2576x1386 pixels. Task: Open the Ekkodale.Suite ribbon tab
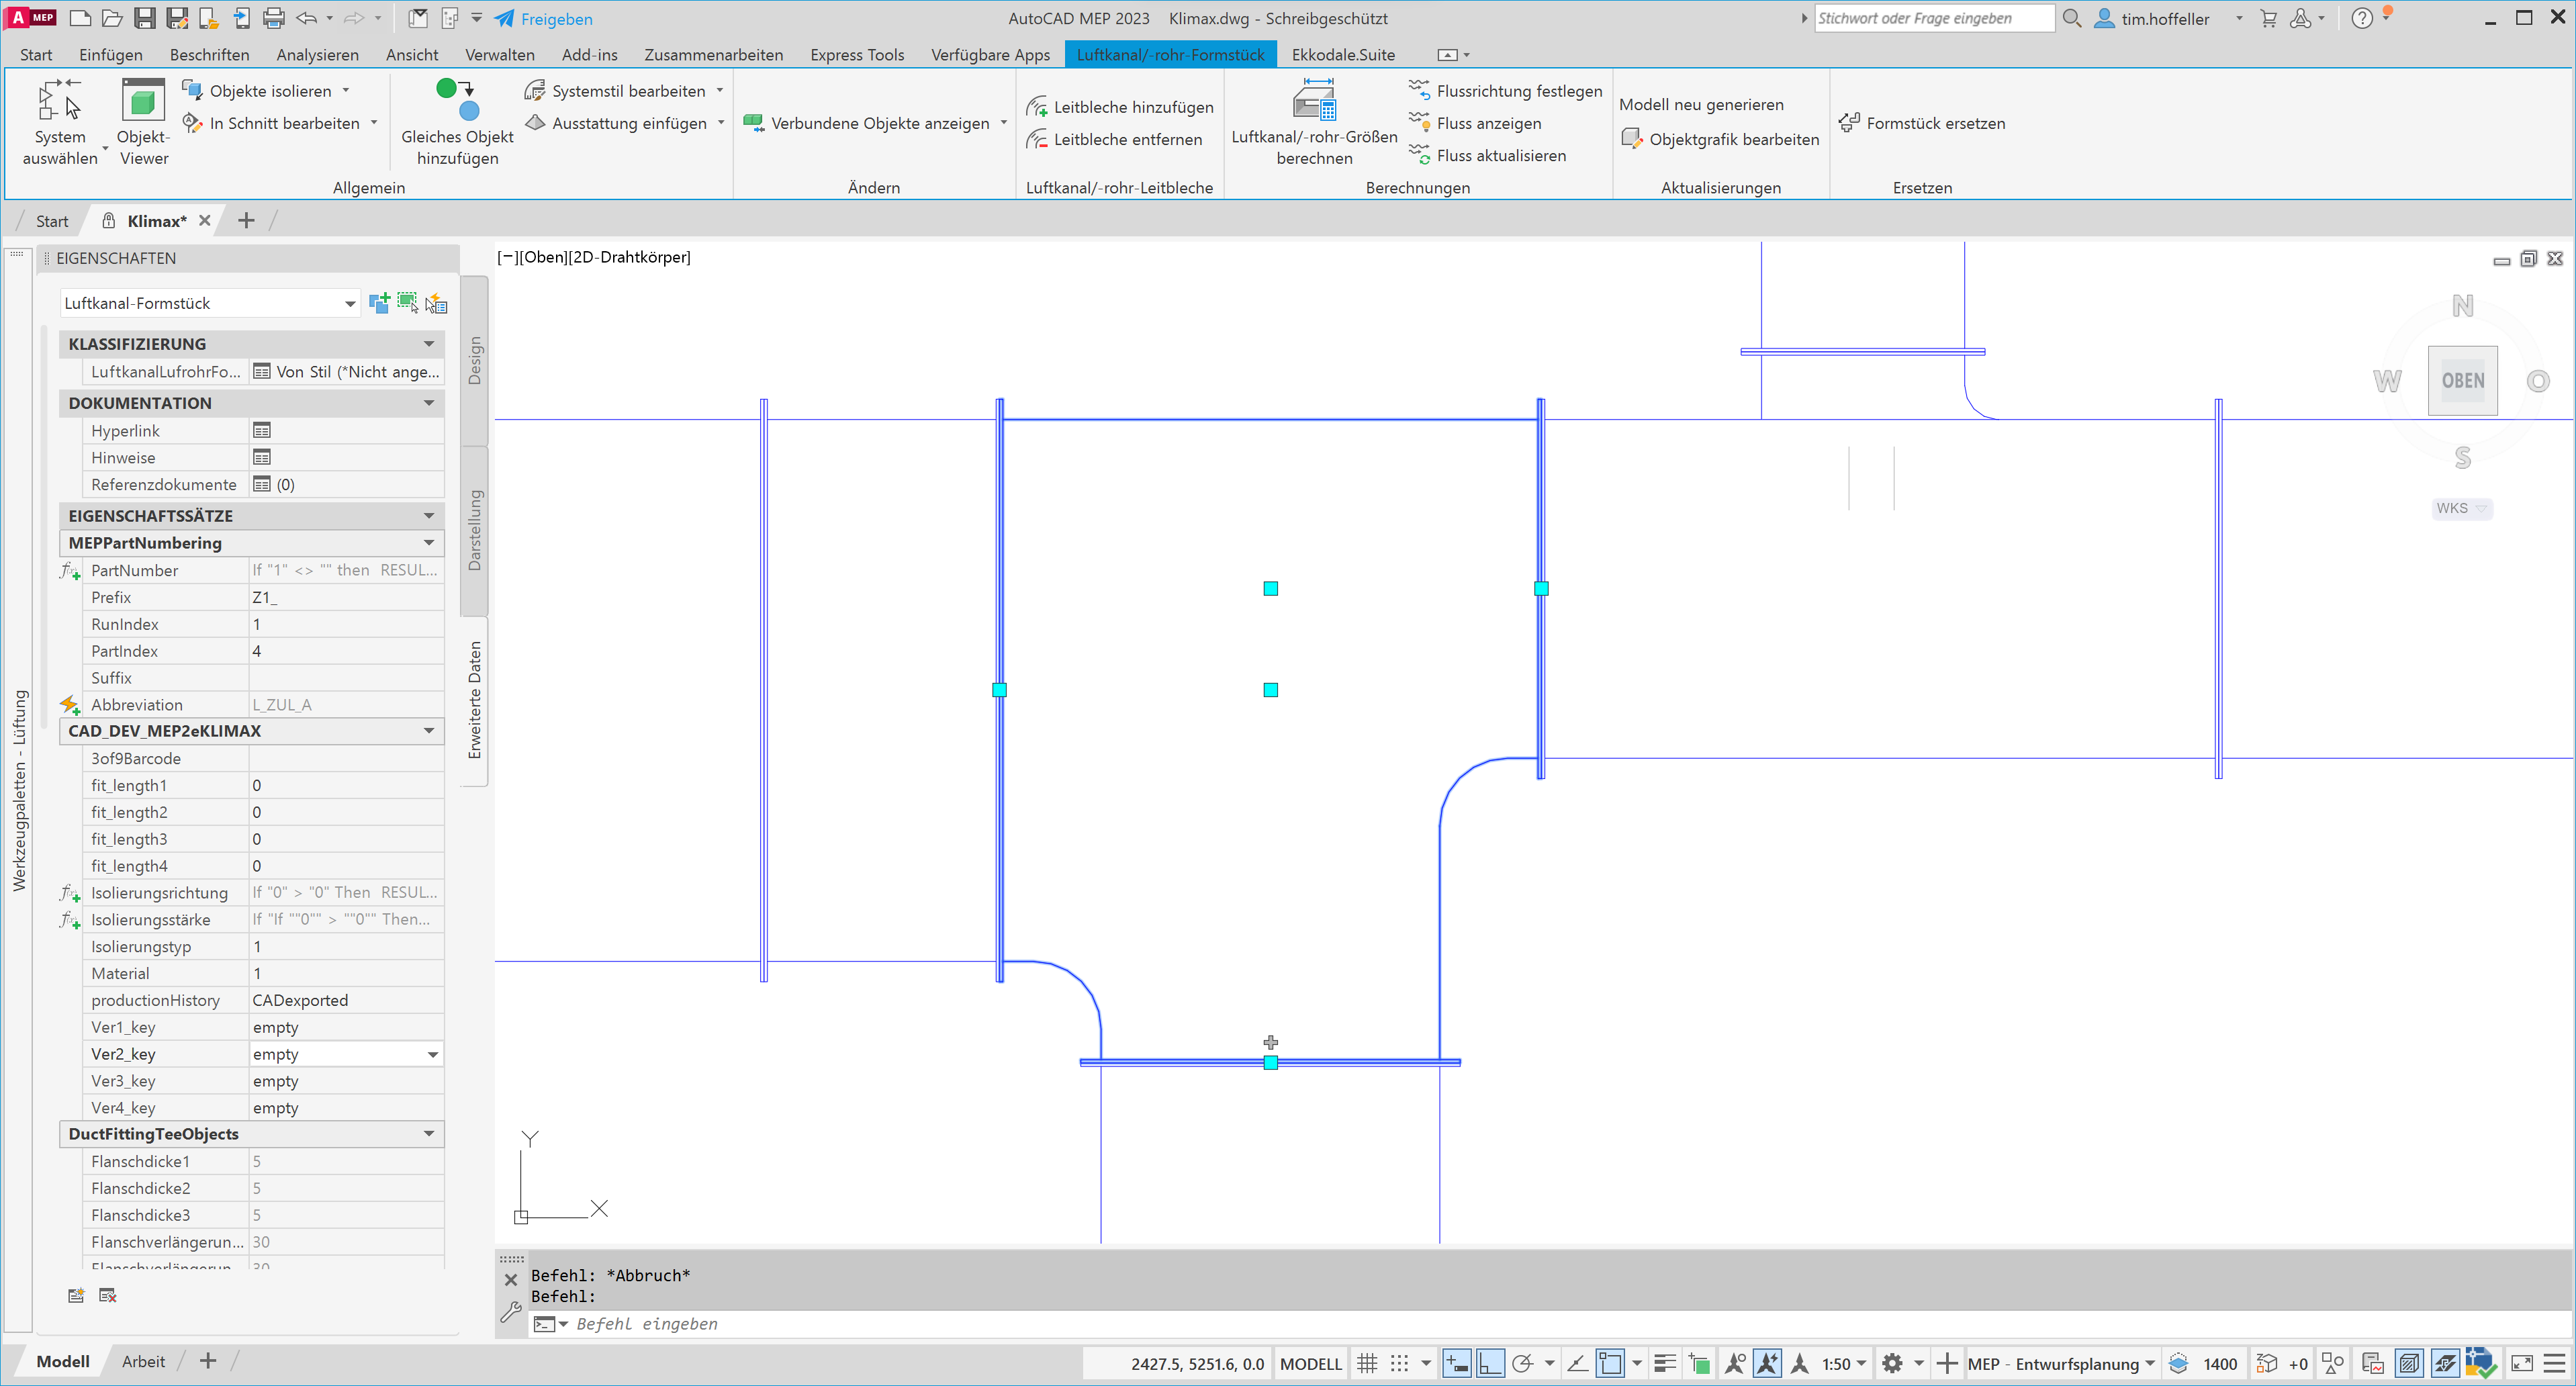(x=1343, y=54)
